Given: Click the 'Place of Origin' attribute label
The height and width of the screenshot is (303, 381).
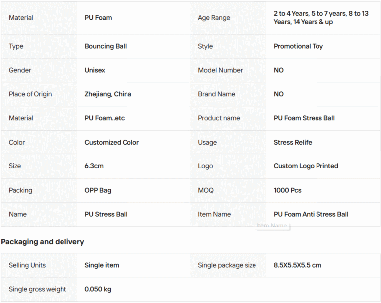Looking at the screenshot, I should point(30,94).
